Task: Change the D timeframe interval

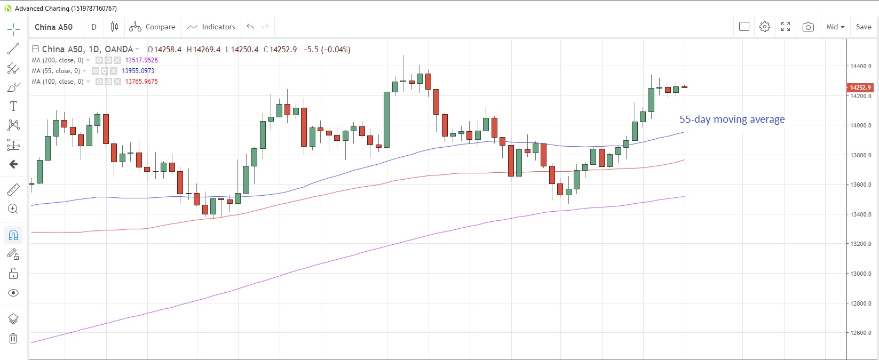Action: [94, 27]
